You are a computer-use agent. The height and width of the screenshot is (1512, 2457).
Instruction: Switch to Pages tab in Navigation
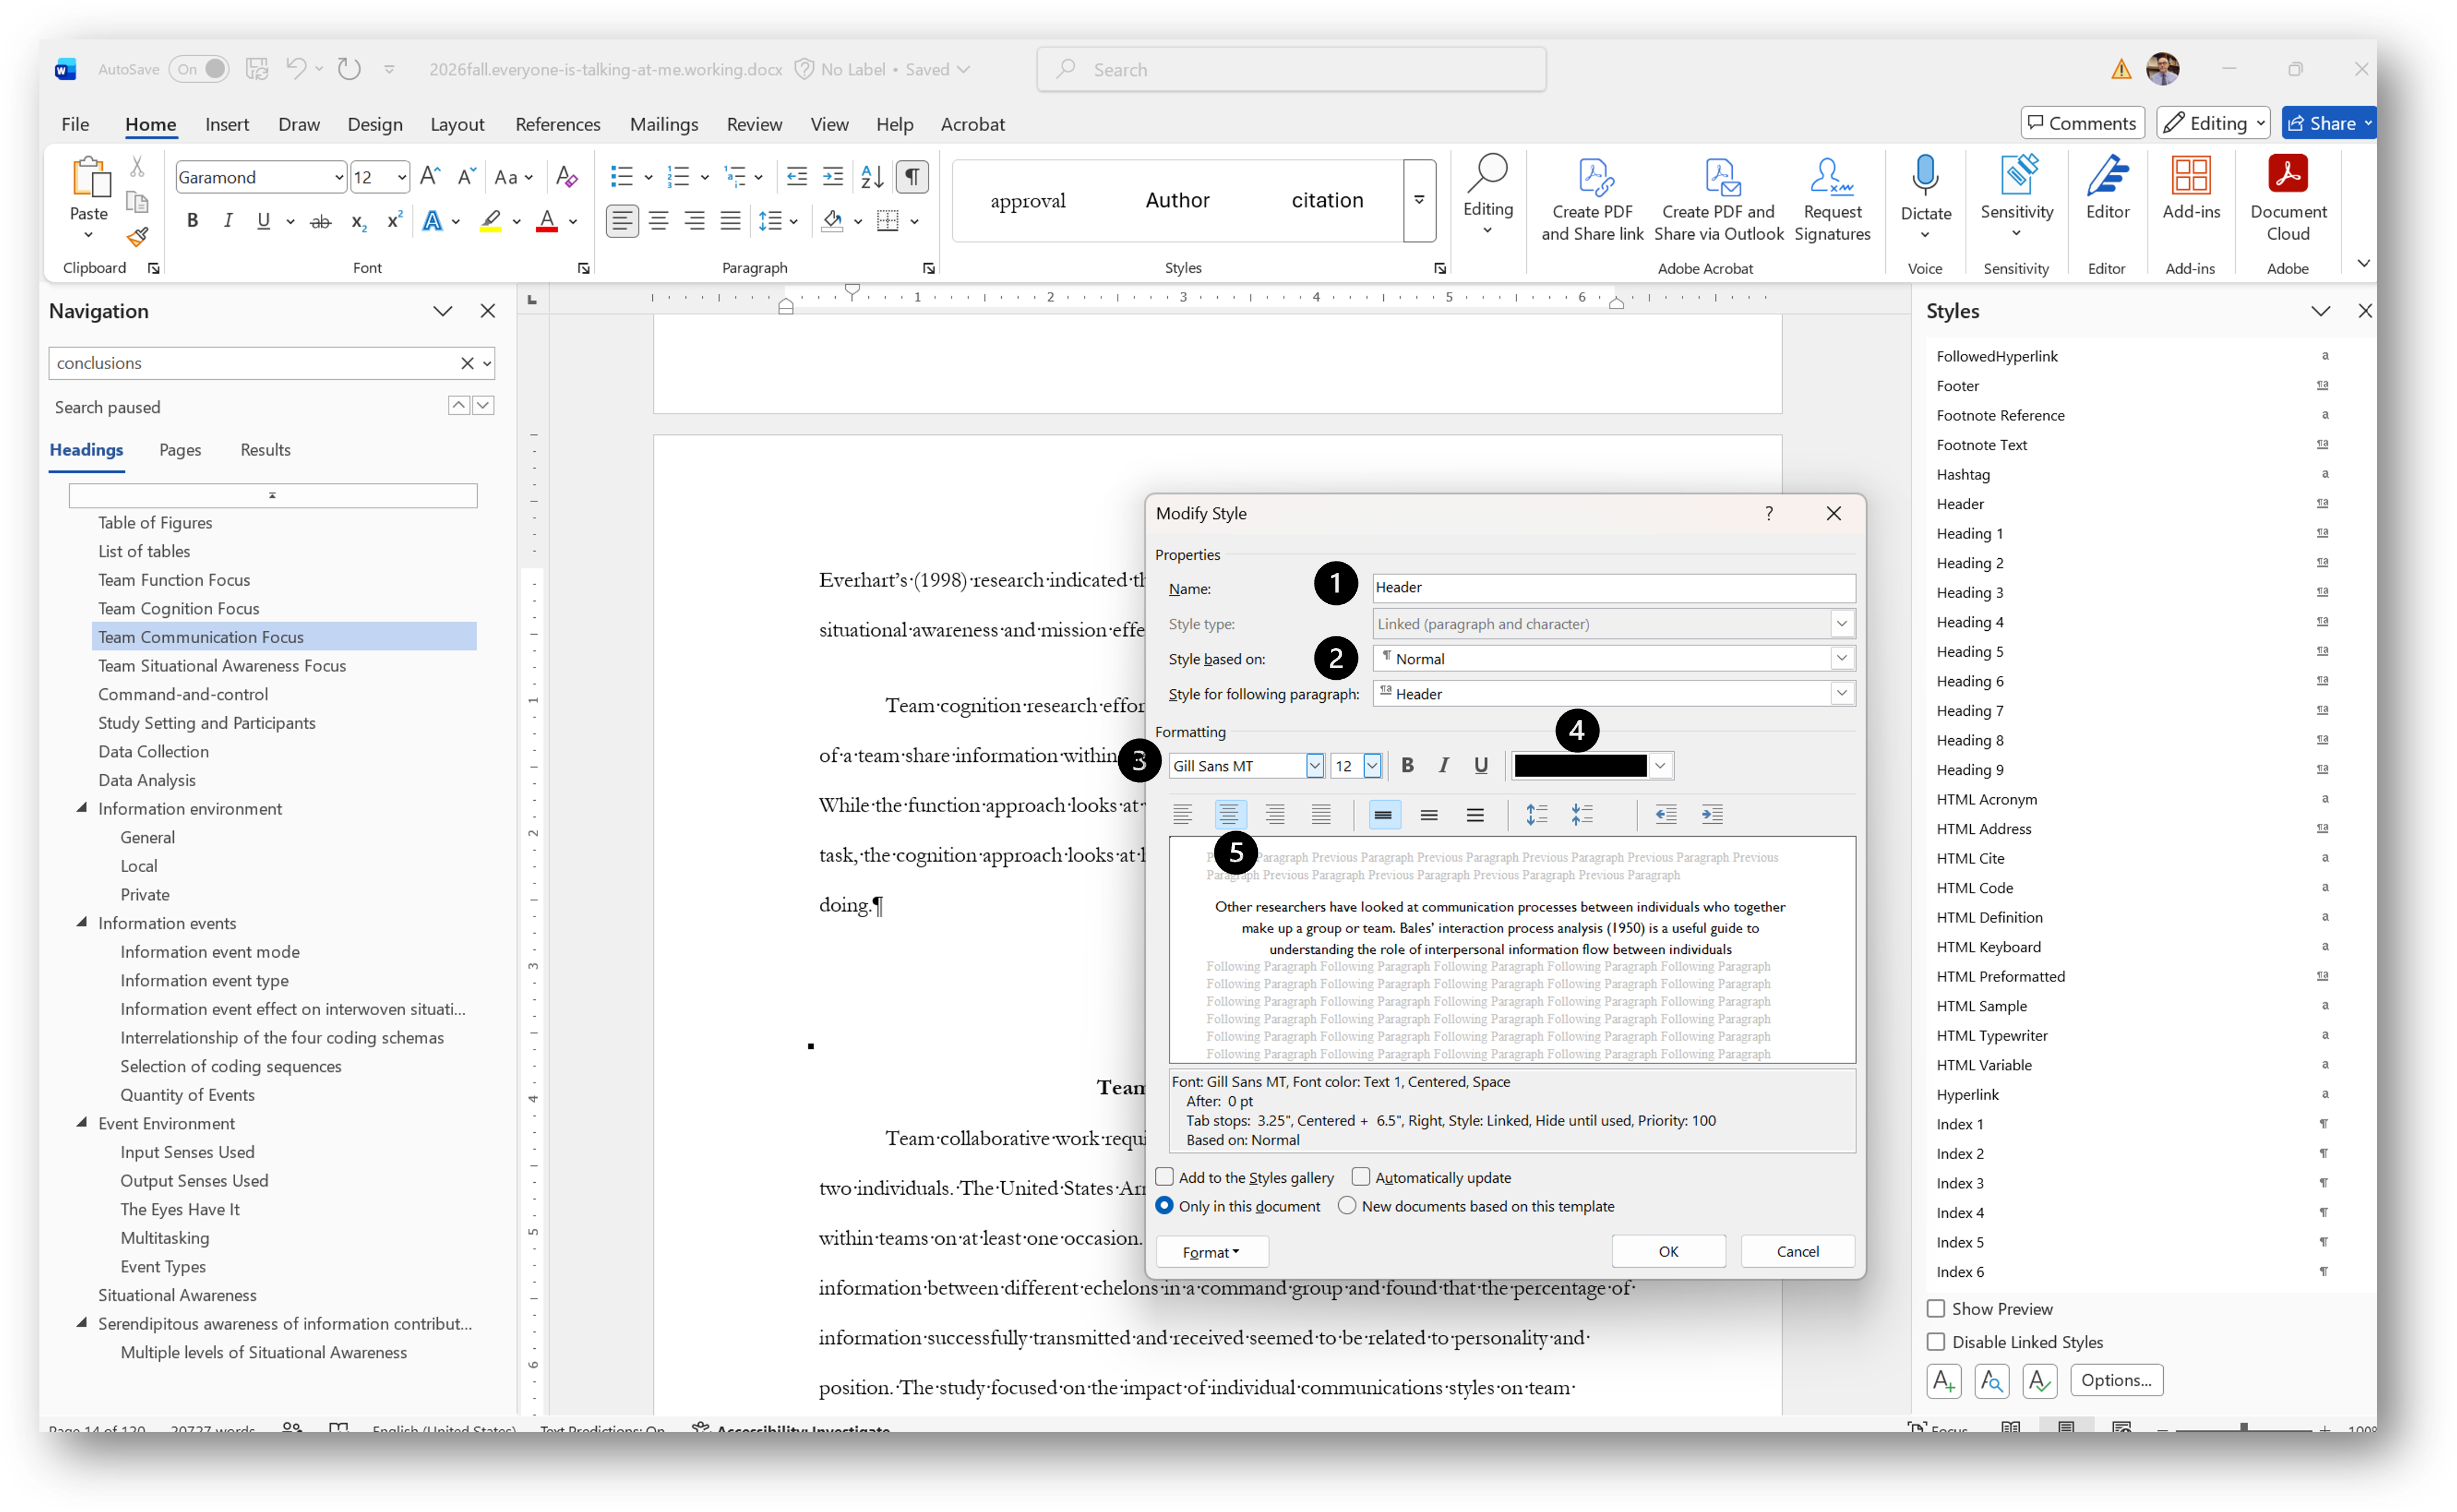click(x=180, y=450)
